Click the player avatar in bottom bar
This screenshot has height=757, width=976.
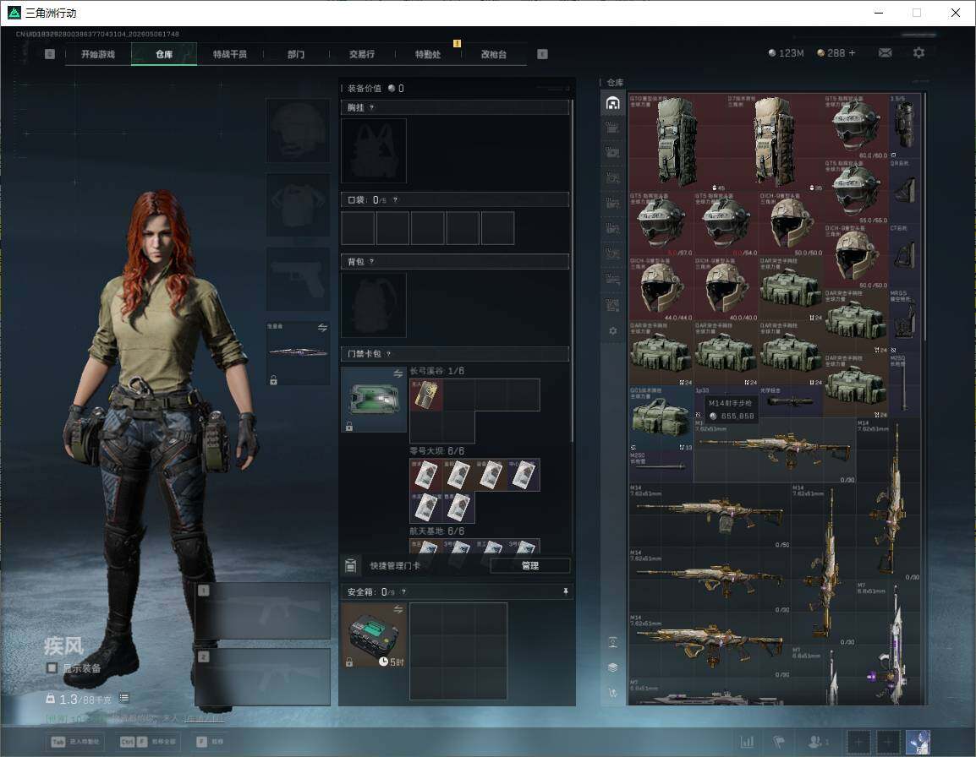(918, 742)
